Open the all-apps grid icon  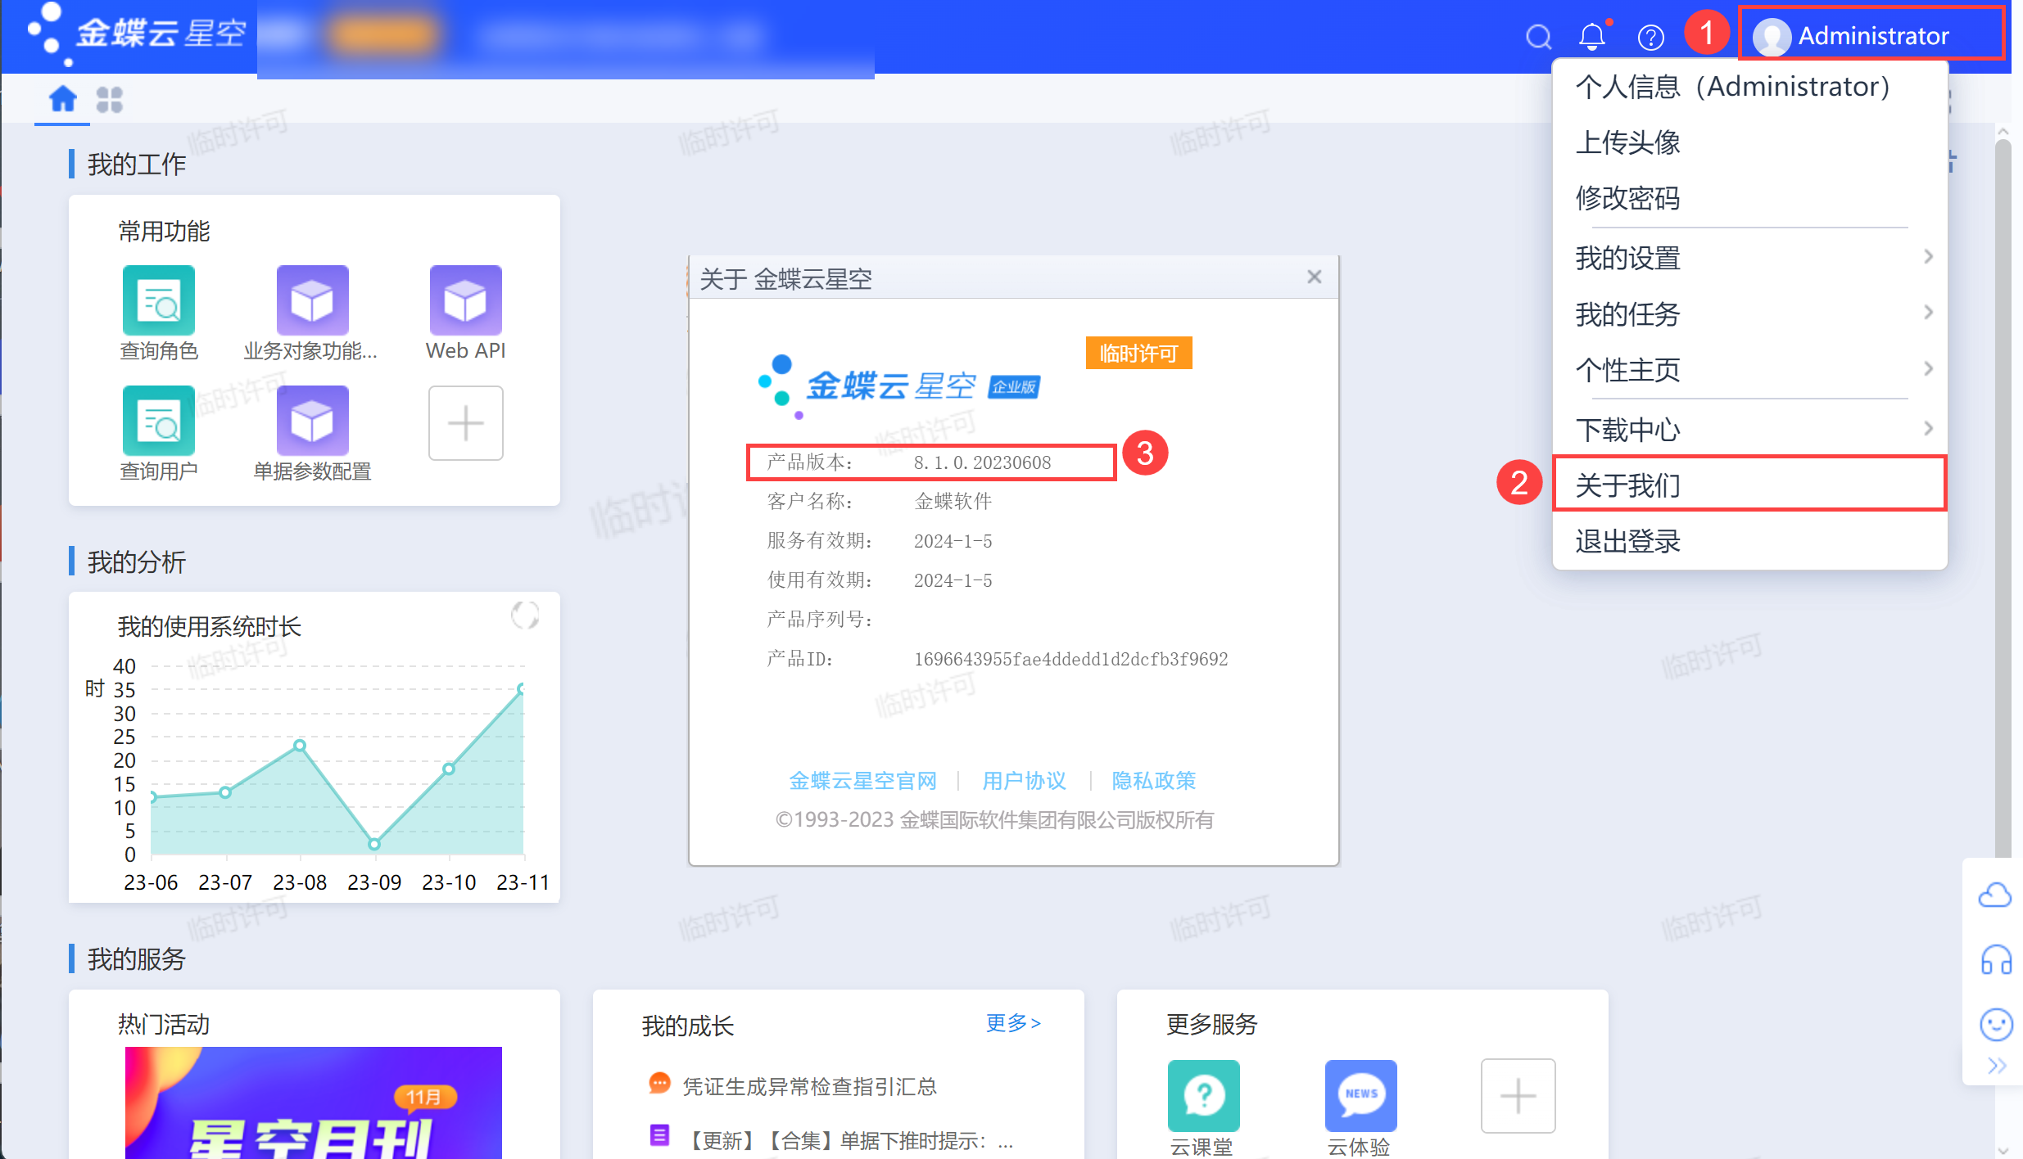coord(109,100)
